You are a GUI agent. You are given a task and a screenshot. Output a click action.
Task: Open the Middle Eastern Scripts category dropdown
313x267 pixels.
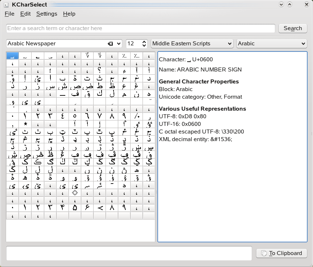[192, 44]
